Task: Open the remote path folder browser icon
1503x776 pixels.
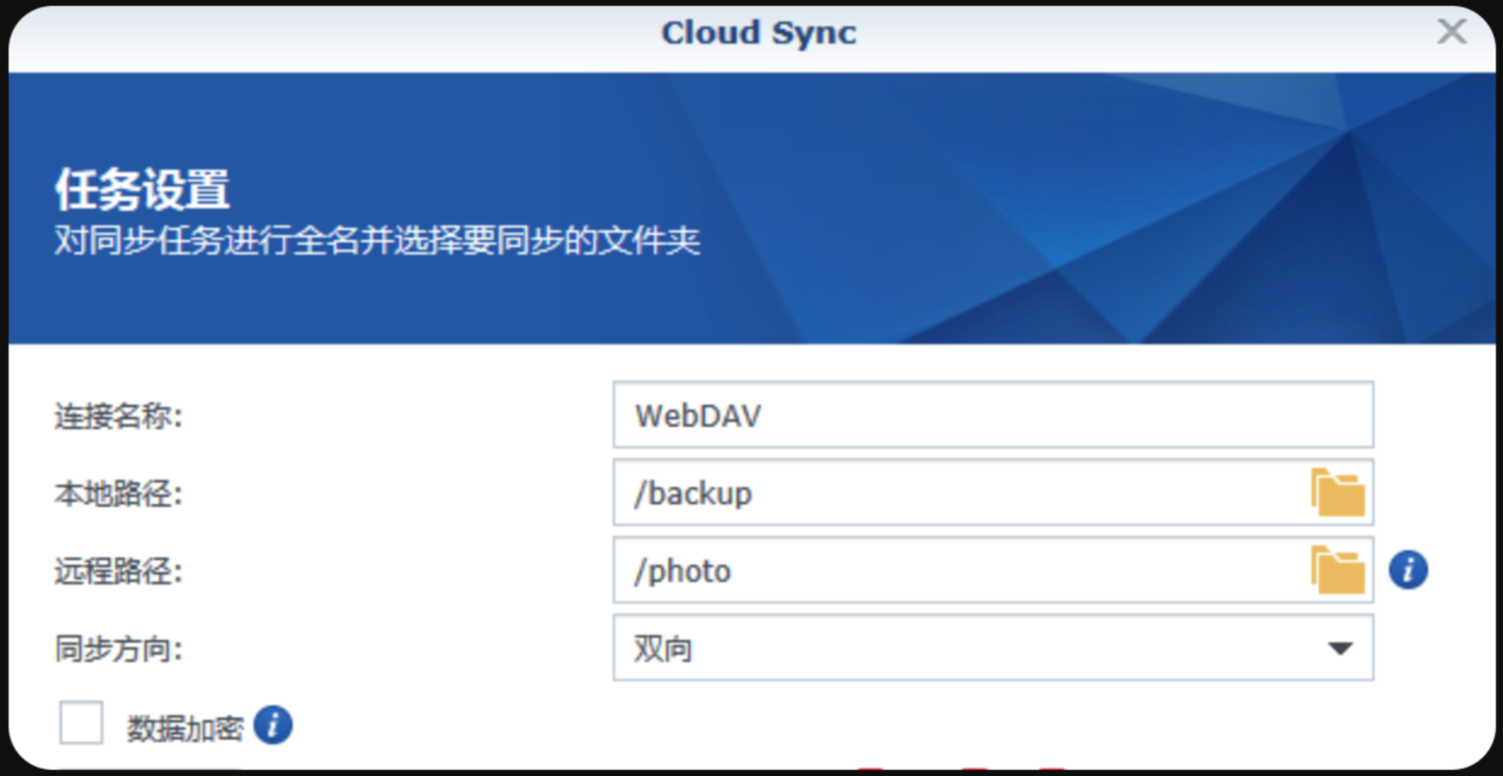Action: (1337, 571)
